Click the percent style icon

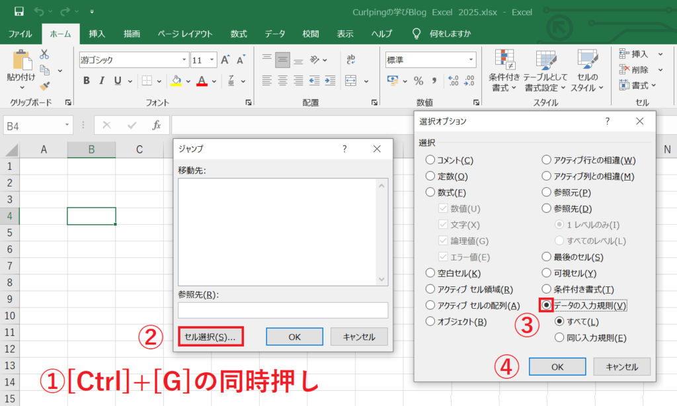pyautogui.click(x=418, y=81)
